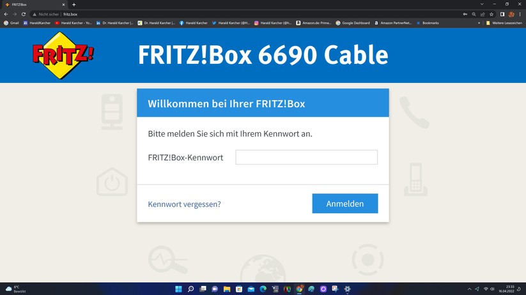Open the Google Dashboard bookmark

[x=353, y=23]
